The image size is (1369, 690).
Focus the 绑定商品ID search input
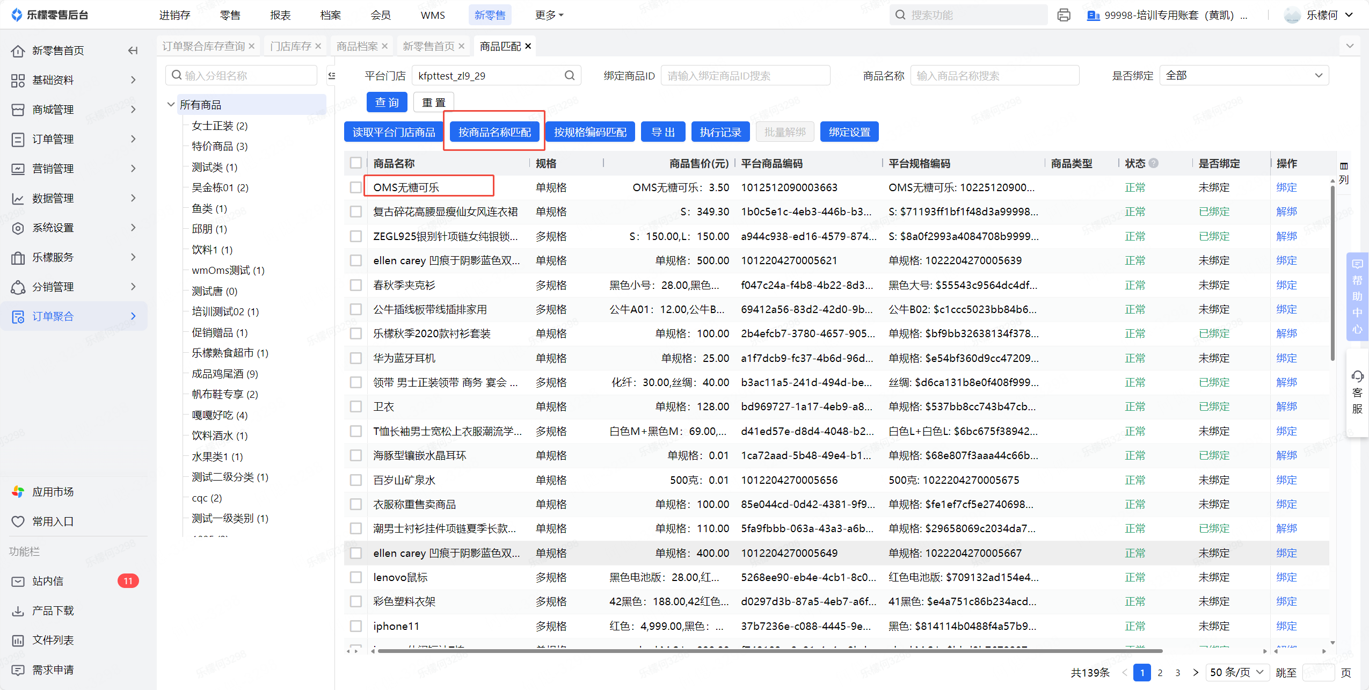click(745, 76)
